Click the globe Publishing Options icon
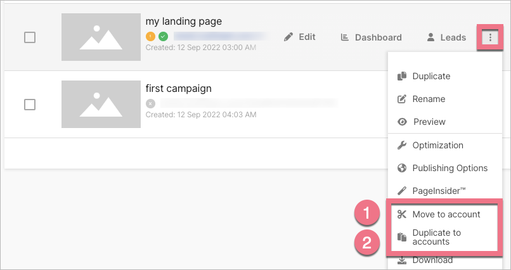 click(x=401, y=168)
